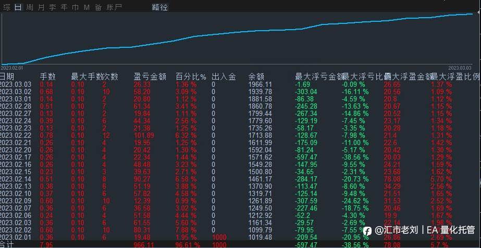Sort by the 手数 column header
Screen dimensions: 481x248
pyautogui.click(x=47, y=76)
